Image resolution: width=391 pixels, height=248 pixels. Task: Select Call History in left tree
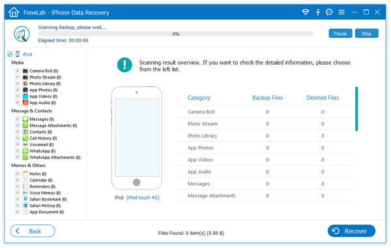pyautogui.click(x=43, y=138)
